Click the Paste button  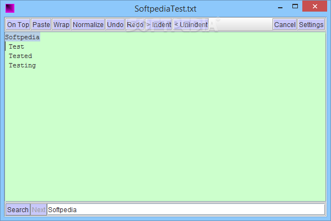click(41, 24)
